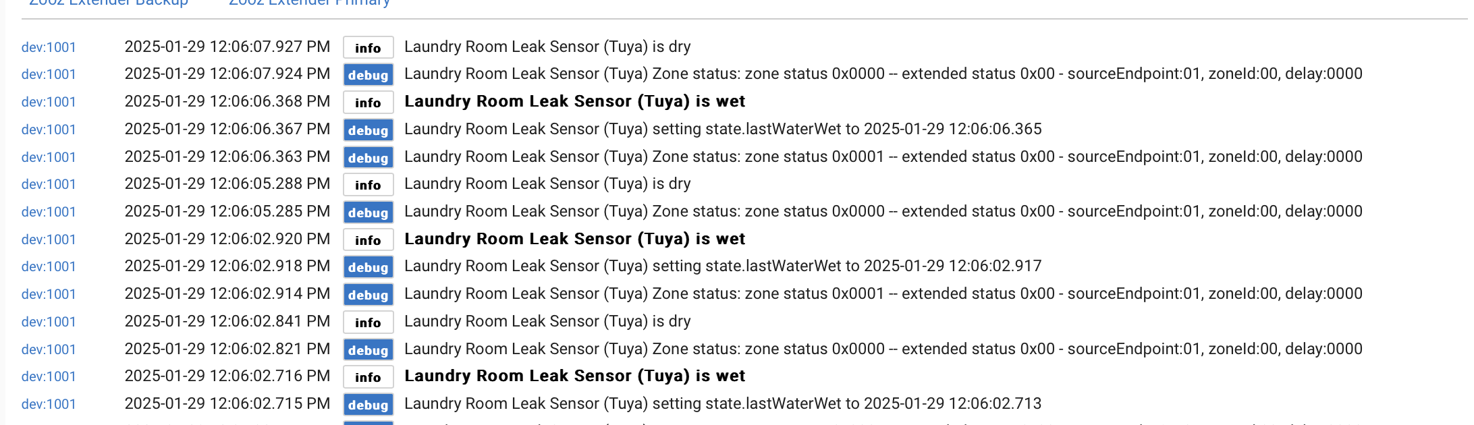Open dev:1001 link for 12:06:02.920 PM entry
The width and height of the screenshot is (1474, 425).
coord(49,239)
